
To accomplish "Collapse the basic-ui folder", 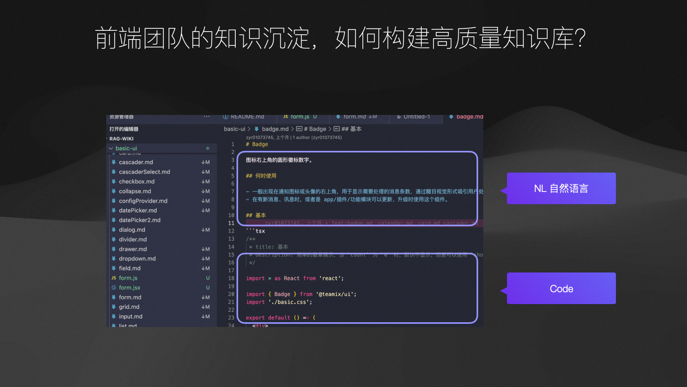I will [111, 148].
